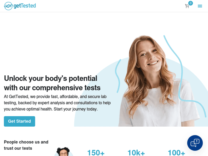Screen dimensions: 208x156
Task: Click the GetTested description paragraph
Action: [x=57, y=103]
